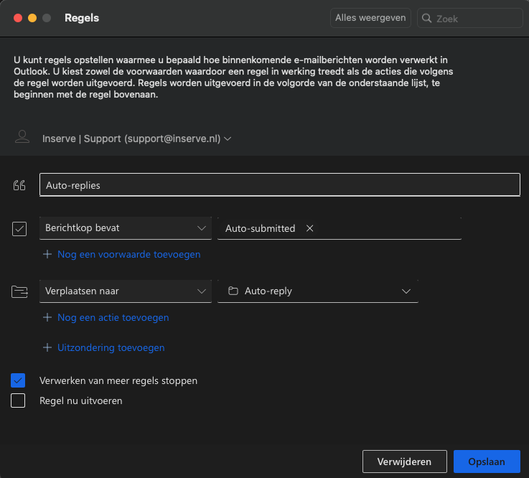The height and width of the screenshot is (478, 529).
Task: Open the Berichtkop bevat condition dropdown
Action: (126, 228)
